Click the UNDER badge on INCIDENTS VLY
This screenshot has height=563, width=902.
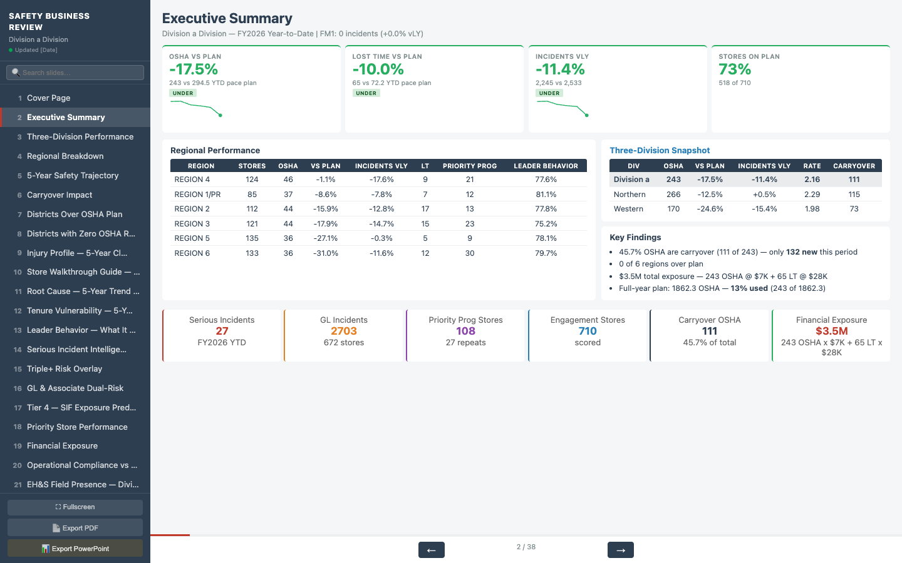point(549,93)
